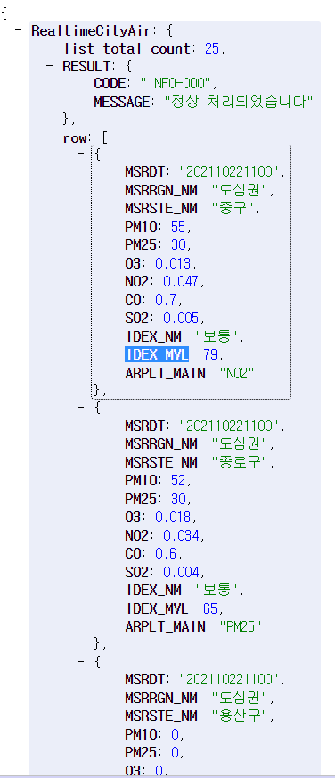Collapse the 용산구 station object
The image size is (335, 778).
coord(81,662)
